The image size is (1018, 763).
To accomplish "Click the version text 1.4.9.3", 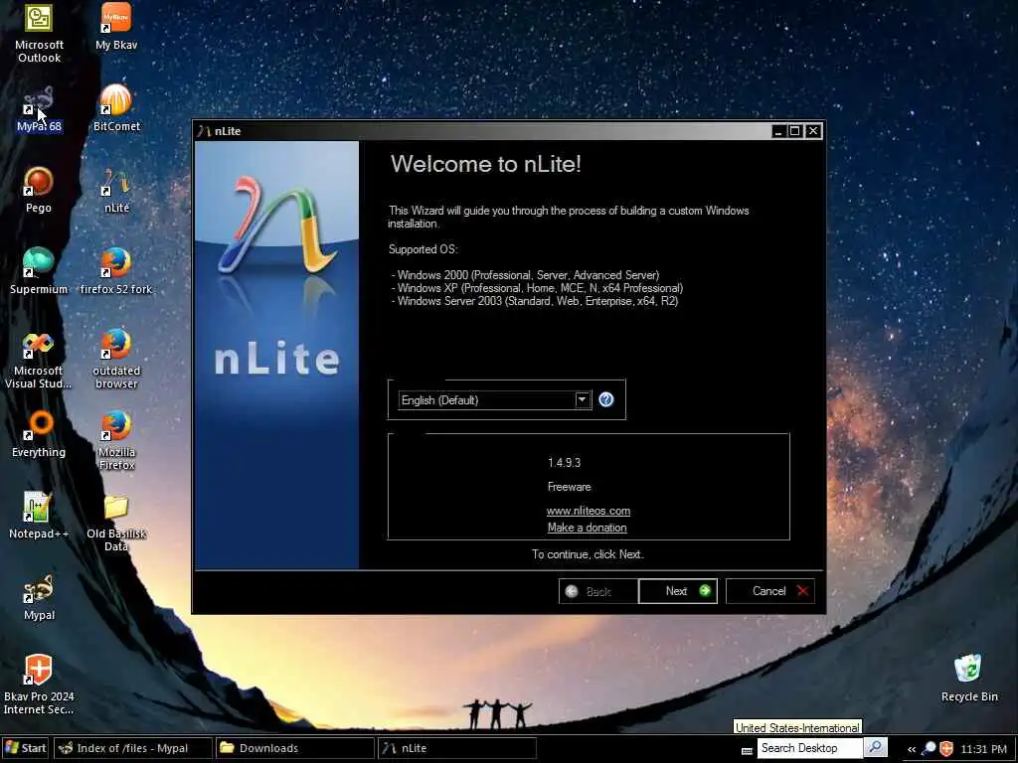I will coord(565,463).
